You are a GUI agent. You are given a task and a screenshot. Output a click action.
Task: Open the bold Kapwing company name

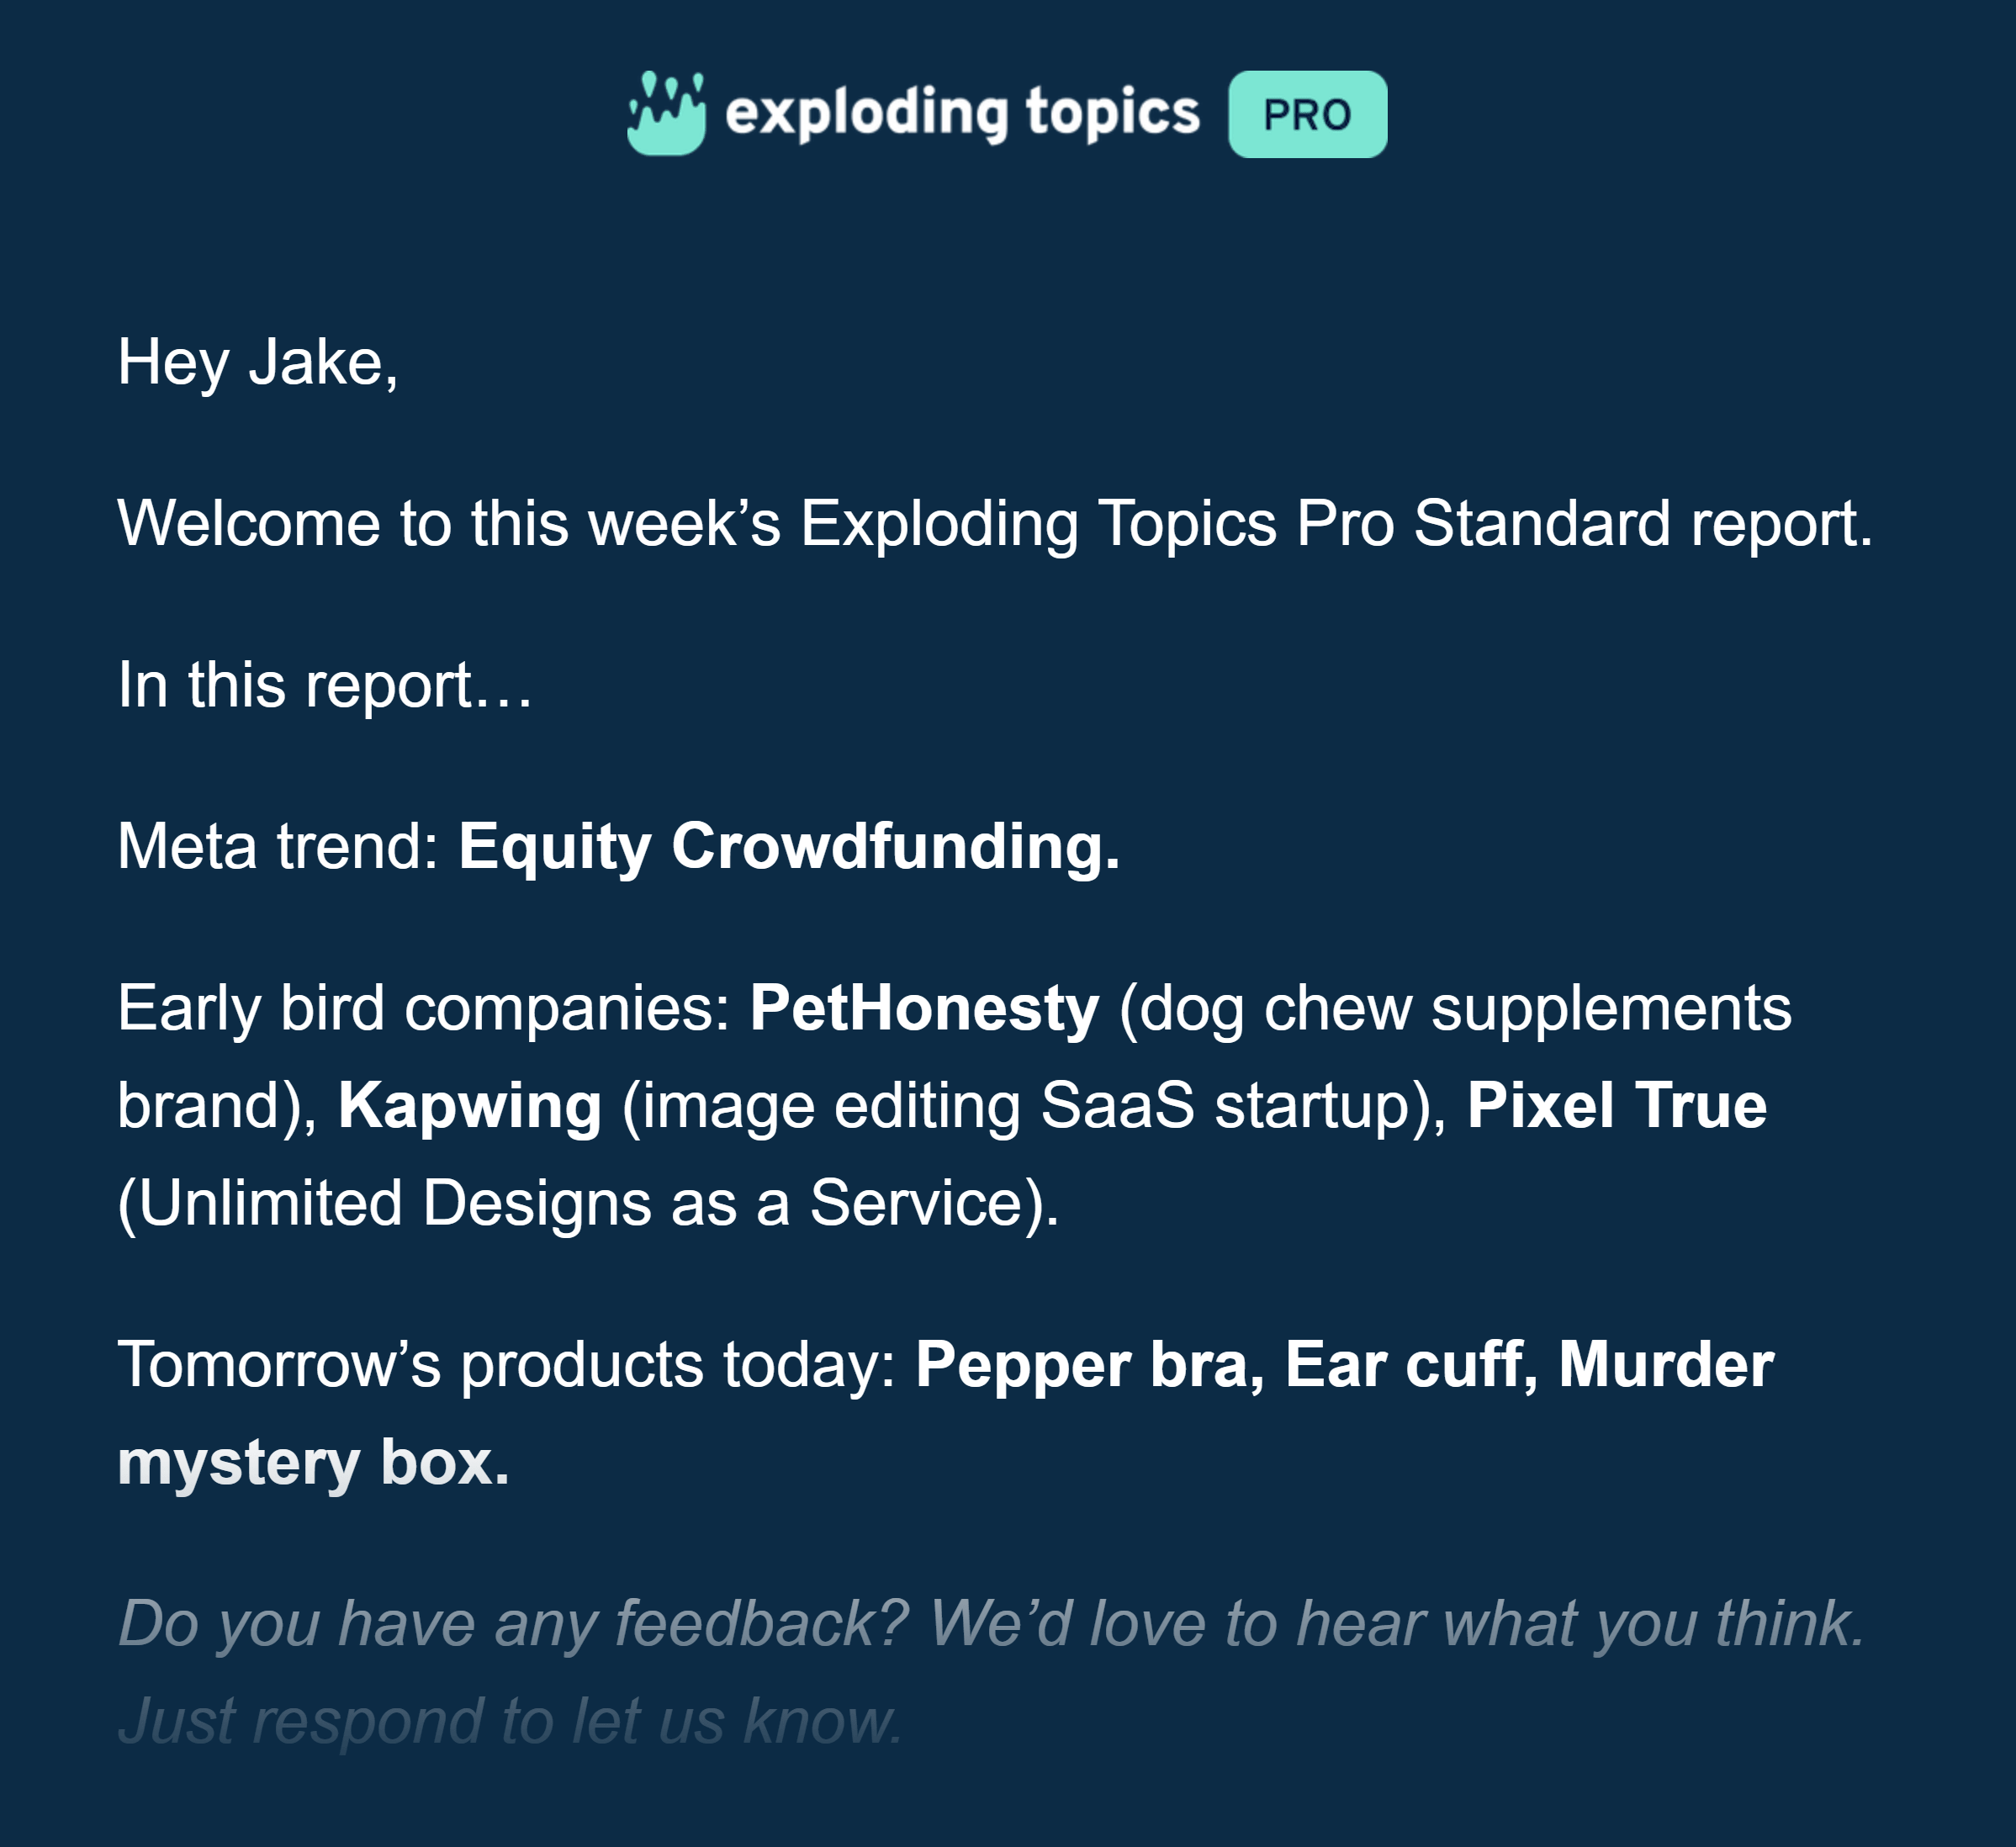[470, 1106]
